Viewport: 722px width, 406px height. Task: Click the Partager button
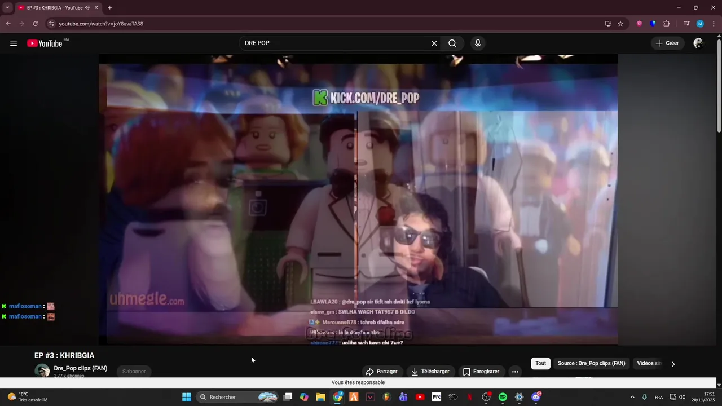tap(382, 372)
